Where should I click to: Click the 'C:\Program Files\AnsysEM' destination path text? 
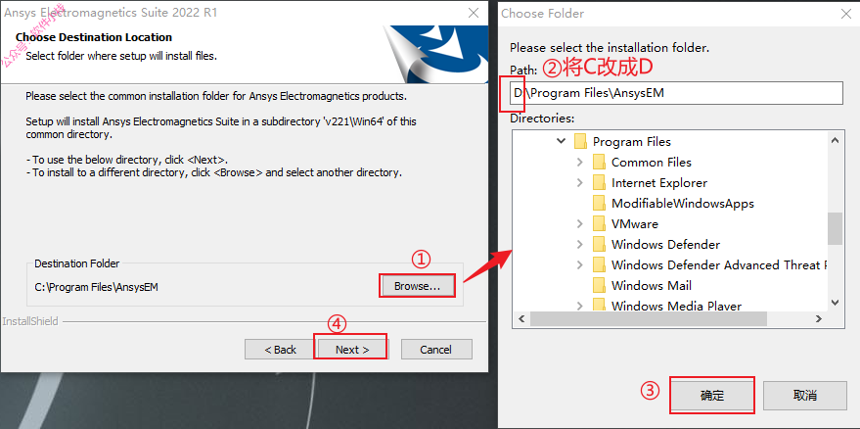click(96, 287)
